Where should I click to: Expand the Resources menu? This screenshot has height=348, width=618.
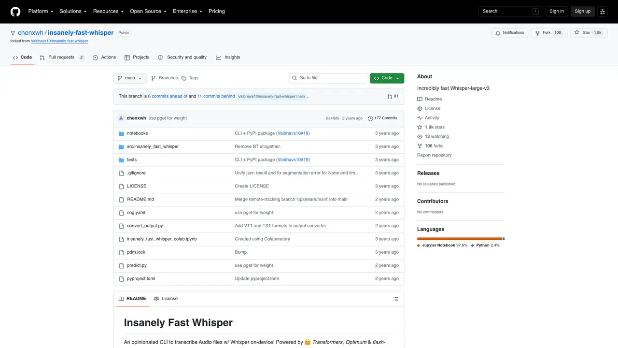108,11
